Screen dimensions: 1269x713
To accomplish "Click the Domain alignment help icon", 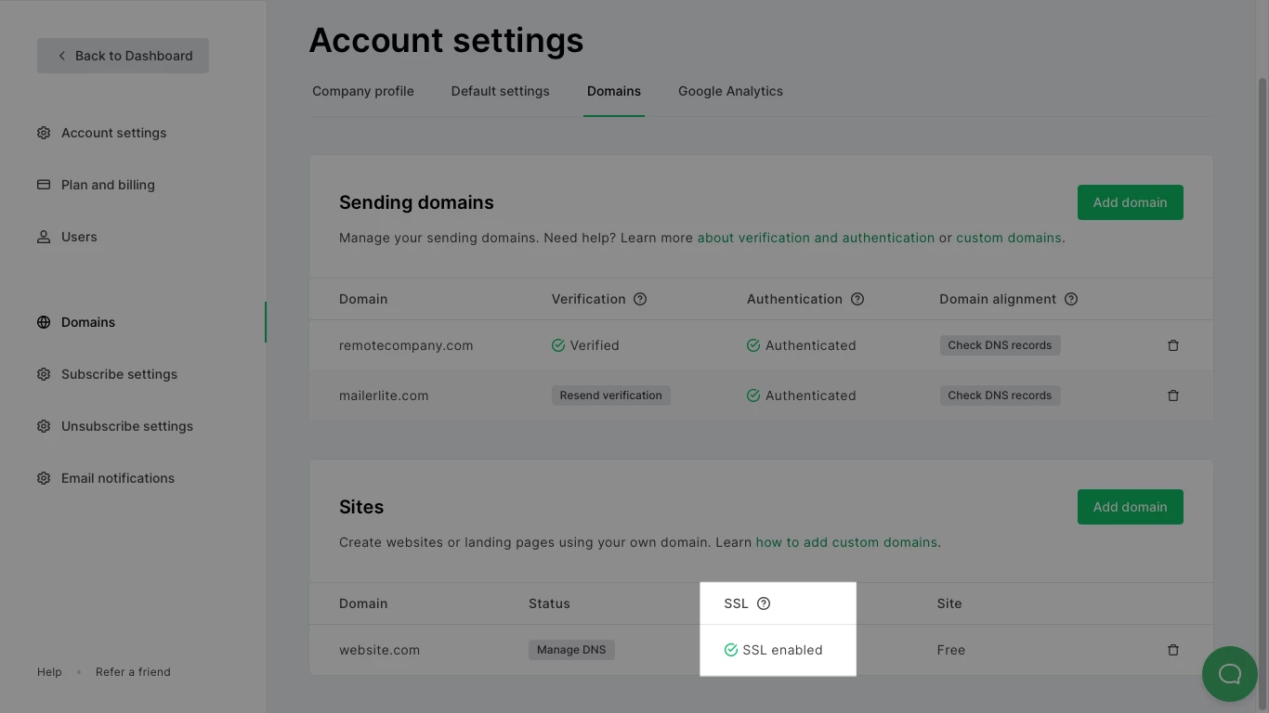I will pyautogui.click(x=1071, y=299).
